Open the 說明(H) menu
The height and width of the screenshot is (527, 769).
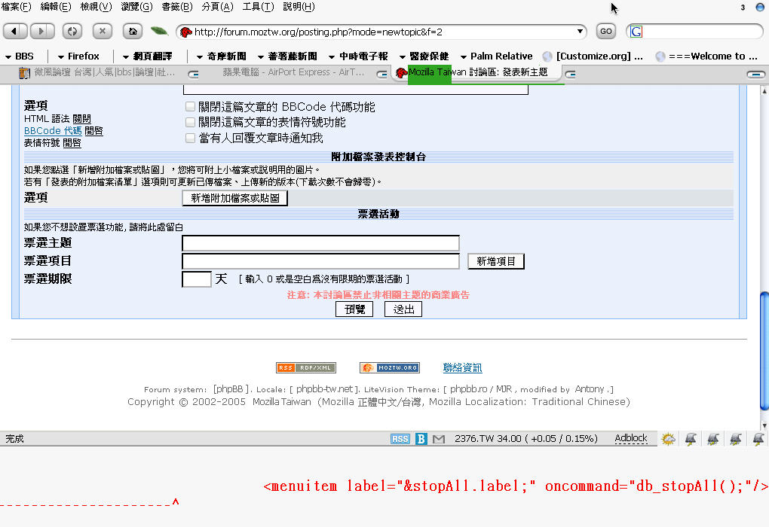coord(299,7)
